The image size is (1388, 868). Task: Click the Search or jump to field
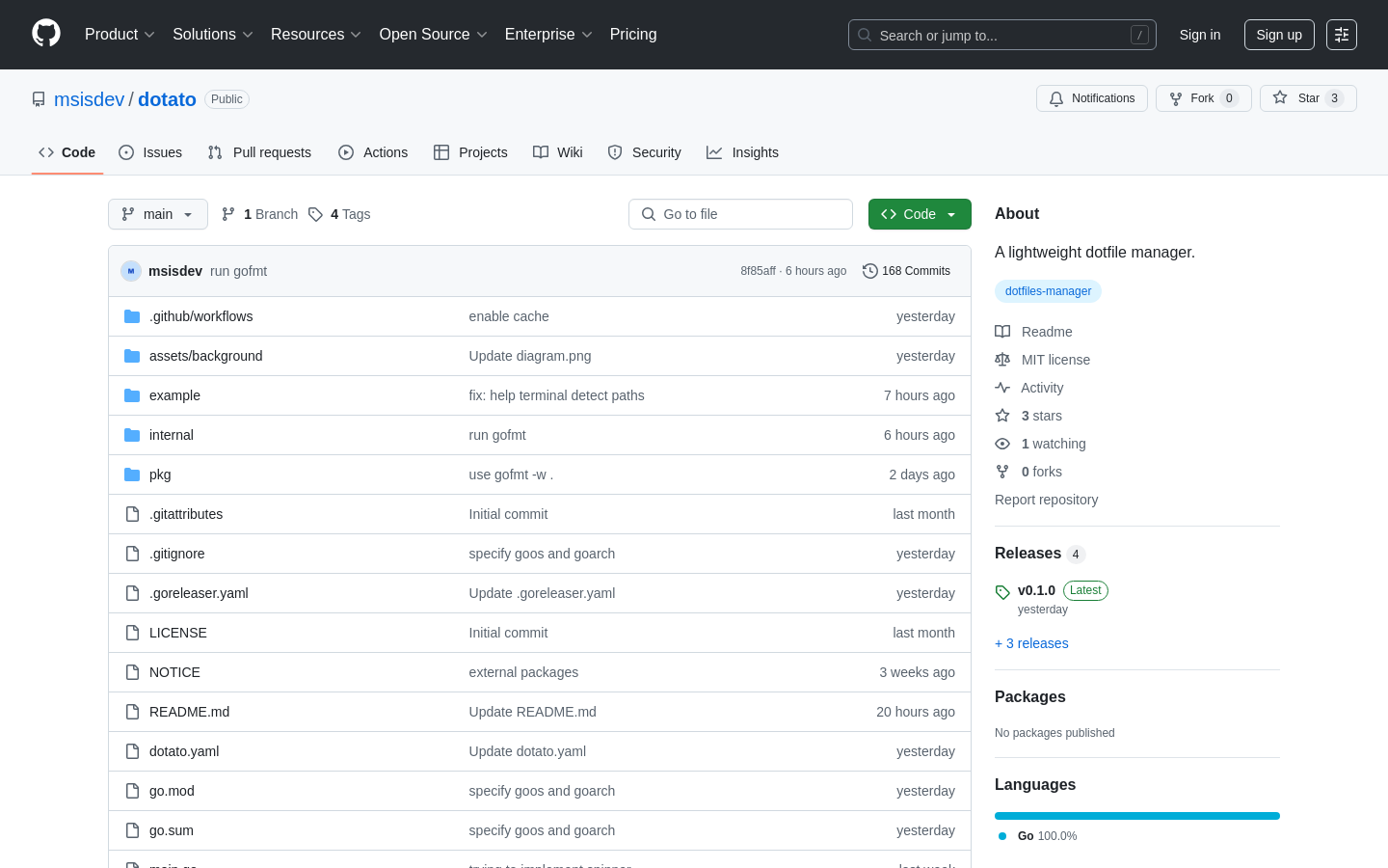pyautogui.click(x=1001, y=35)
